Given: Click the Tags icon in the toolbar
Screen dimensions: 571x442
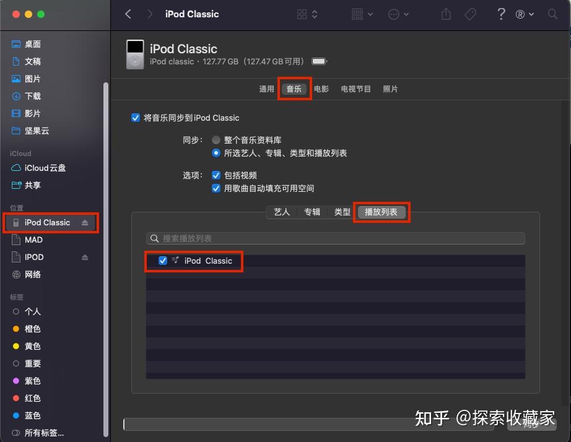Looking at the screenshot, I should [471, 14].
